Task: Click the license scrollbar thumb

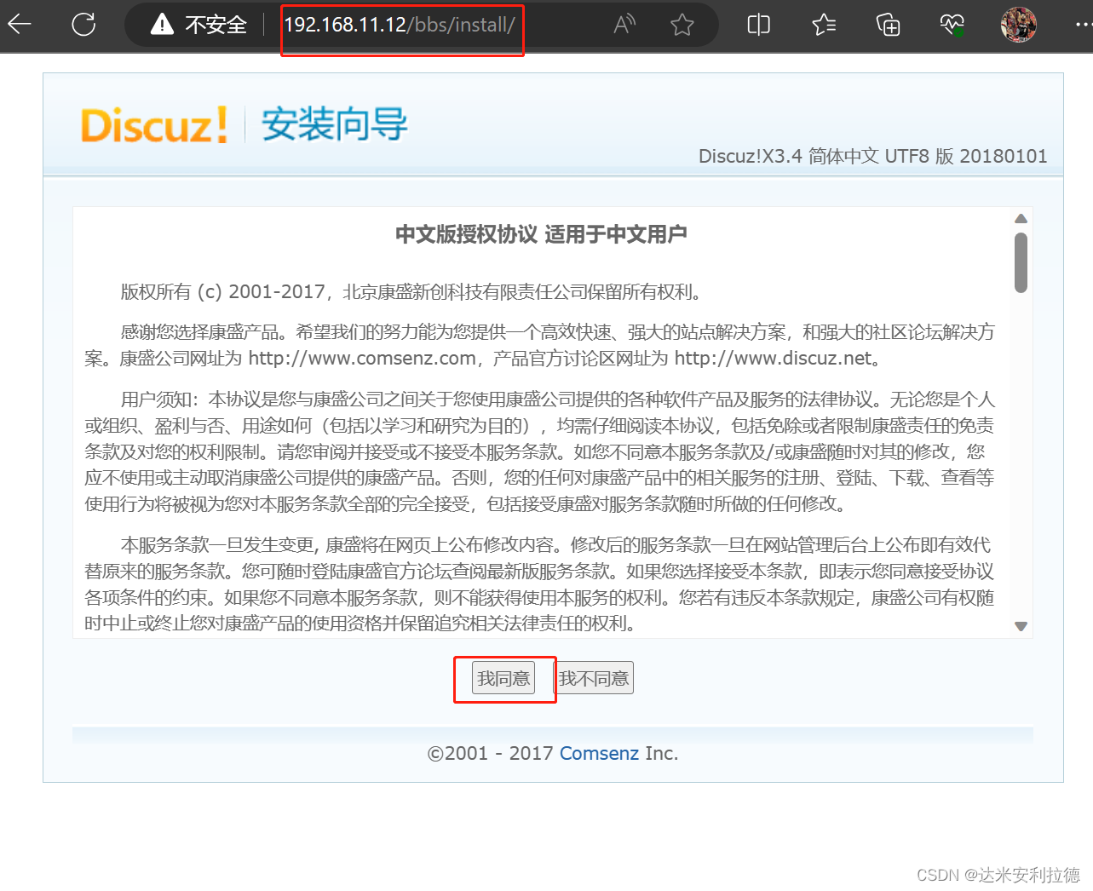Action: 1021,263
